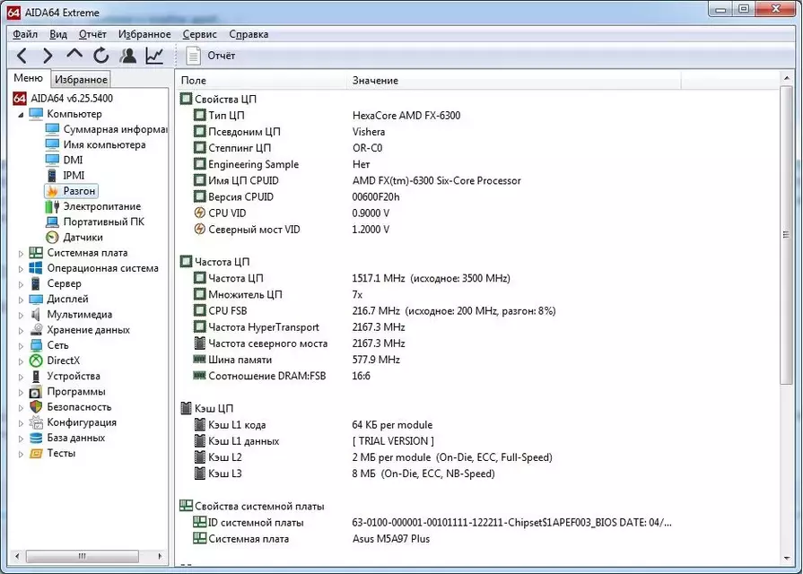803x574 pixels.
Task: Expand the DirectX tree node
Action: point(21,361)
